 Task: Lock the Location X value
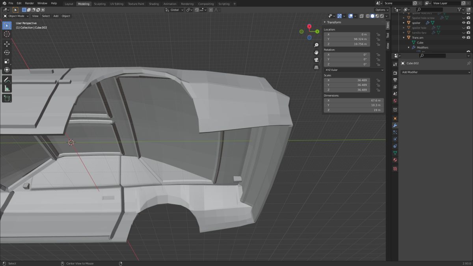378,34
